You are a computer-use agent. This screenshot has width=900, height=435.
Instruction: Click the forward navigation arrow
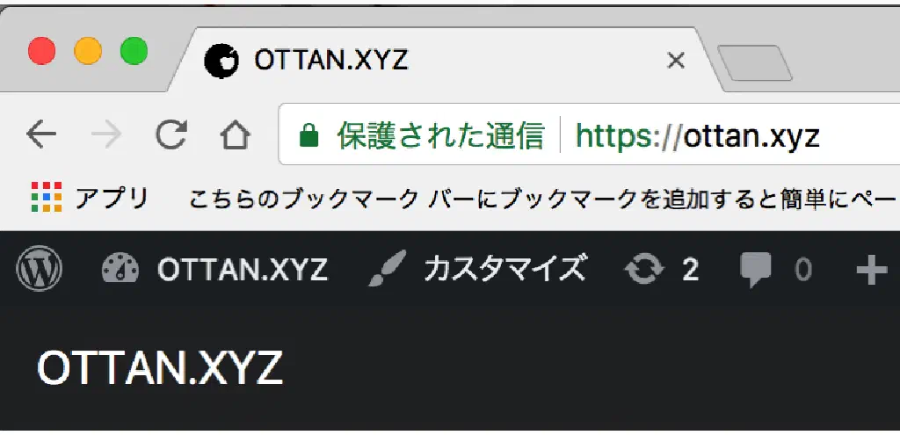click(x=106, y=135)
